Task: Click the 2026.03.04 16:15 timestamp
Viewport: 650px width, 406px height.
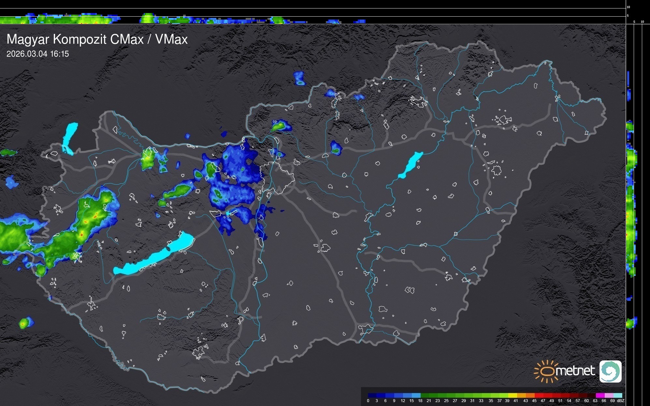Action: [38, 54]
